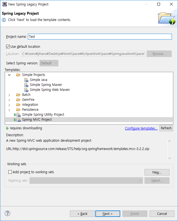This screenshot has width=178, height=221.
Task: Click the Simple Projects folder icon
Action: (18, 75)
